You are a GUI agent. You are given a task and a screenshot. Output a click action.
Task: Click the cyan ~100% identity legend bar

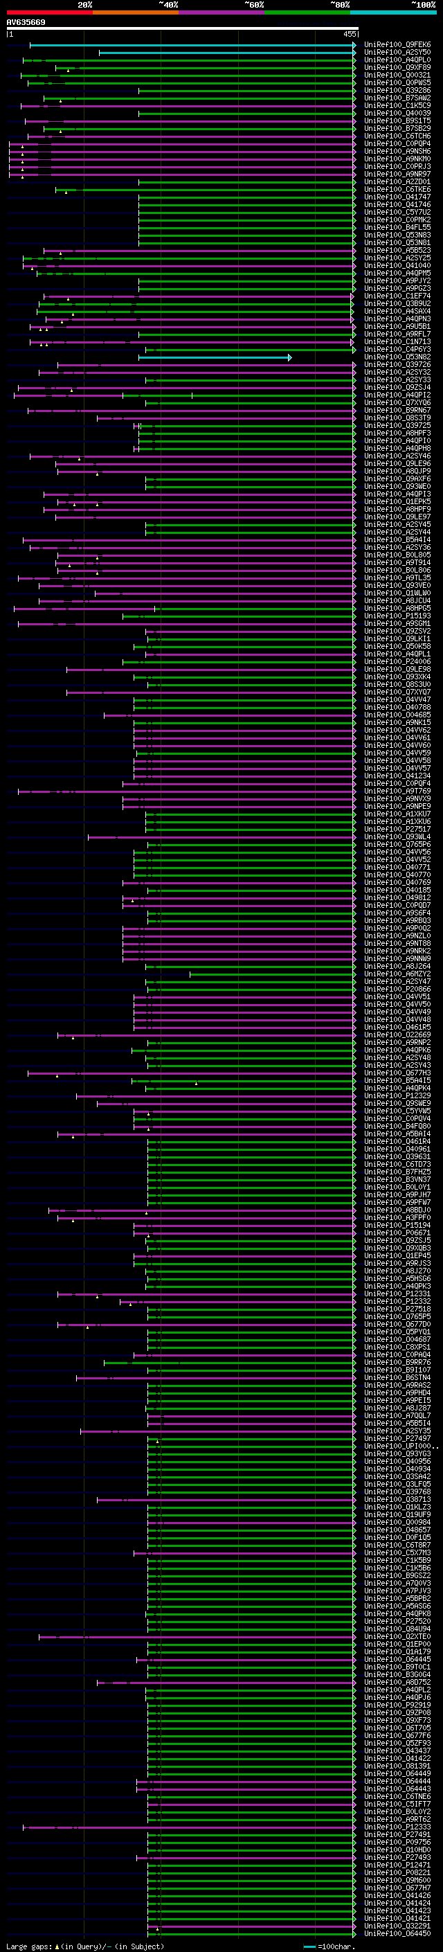pyautogui.click(x=393, y=12)
